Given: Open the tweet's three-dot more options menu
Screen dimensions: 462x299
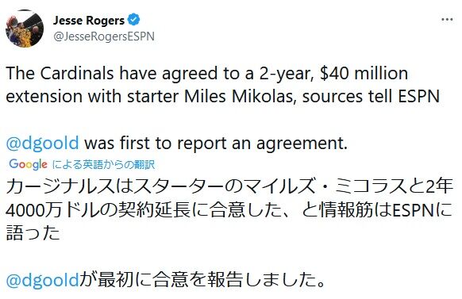Looking at the screenshot, I should [447, 20].
